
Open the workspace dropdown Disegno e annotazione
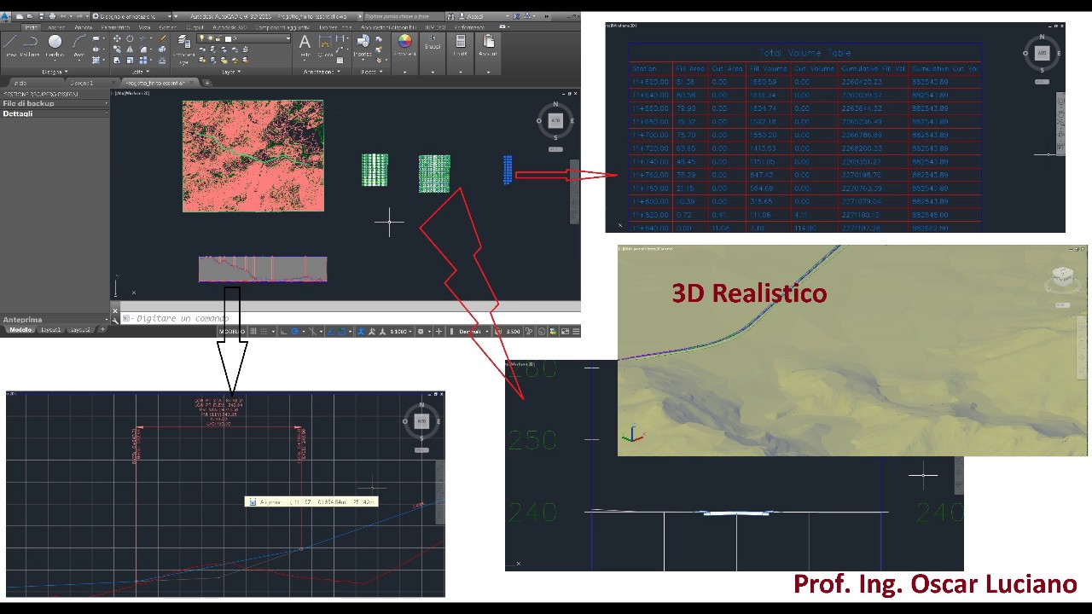pos(131,16)
